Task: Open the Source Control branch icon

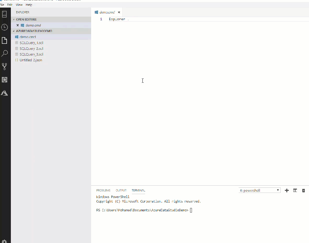Action: (5, 67)
